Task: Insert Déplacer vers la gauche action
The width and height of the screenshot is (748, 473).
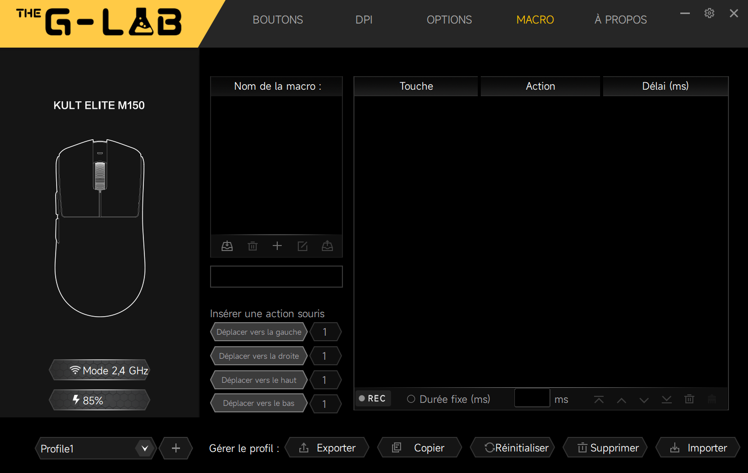Action: click(x=259, y=332)
